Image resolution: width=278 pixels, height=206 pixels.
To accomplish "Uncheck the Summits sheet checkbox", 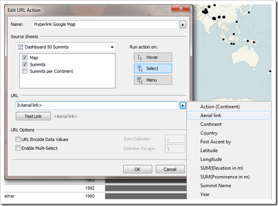I will pyautogui.click(x=25, y=64).
